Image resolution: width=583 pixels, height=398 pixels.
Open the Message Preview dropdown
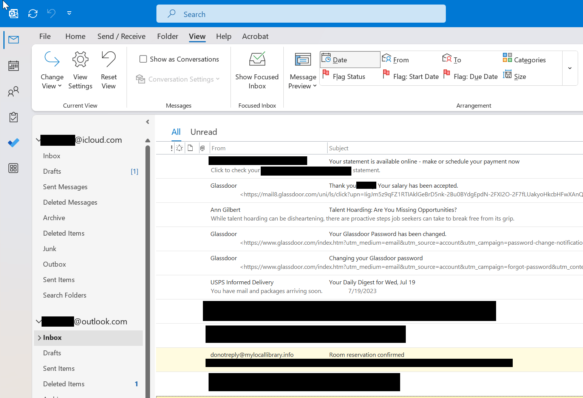click(x=303, y=70)
